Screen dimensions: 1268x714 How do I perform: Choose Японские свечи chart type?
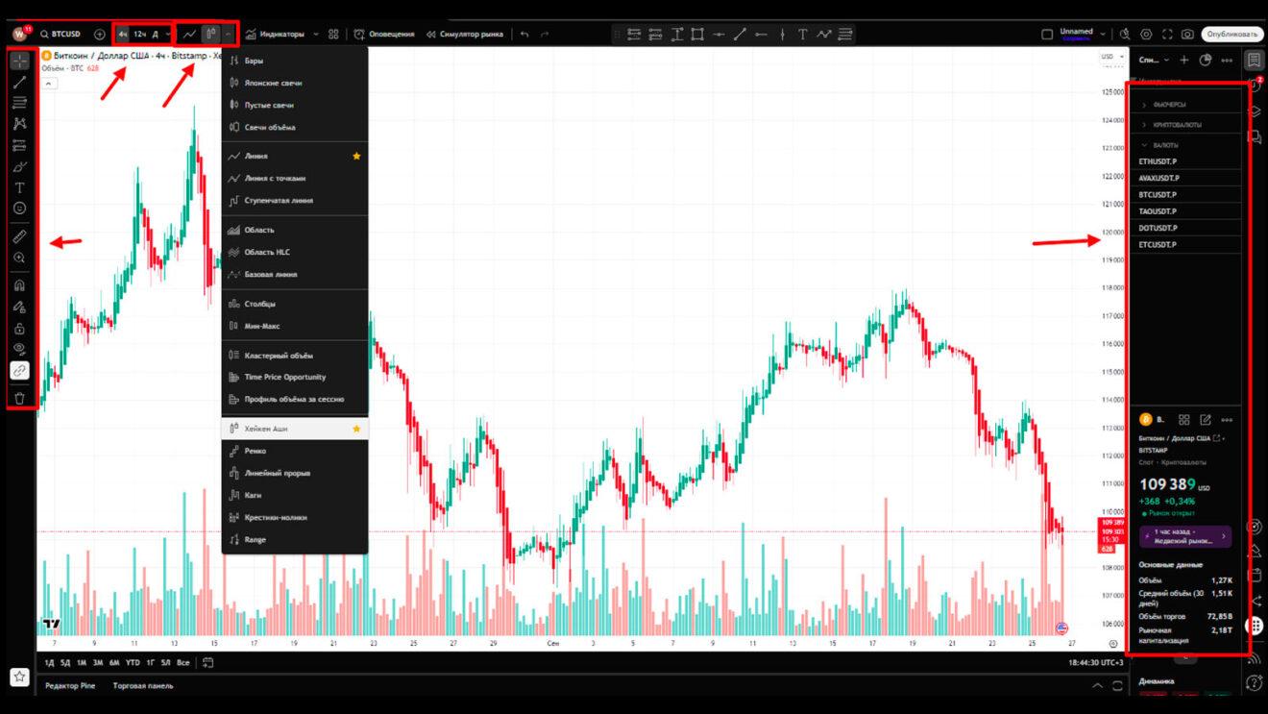(273, 83)
